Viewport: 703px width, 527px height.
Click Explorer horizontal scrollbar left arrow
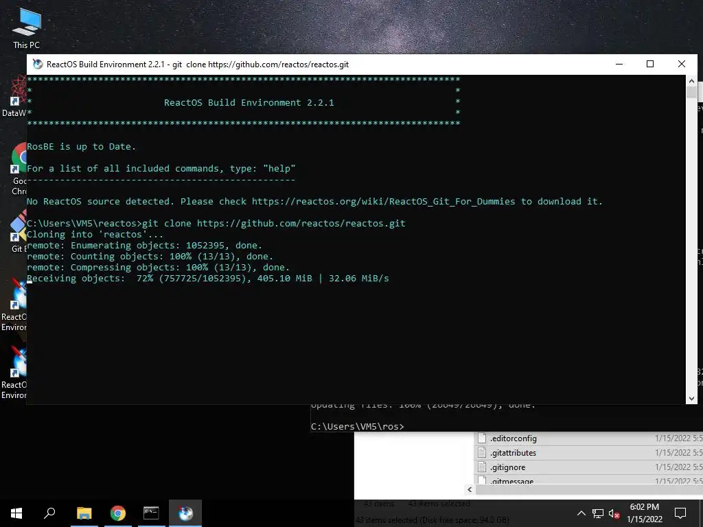(470, 489)
